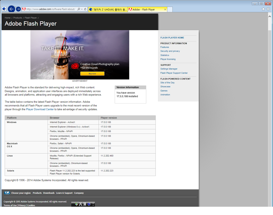Open the Flash Player breadcrumb link
The height and width of the screenshot is (215, 273).
(x=31, y=18)
